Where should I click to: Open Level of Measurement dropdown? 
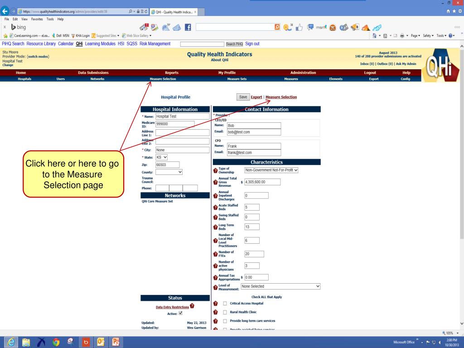pyautogui.click(x=280, y=286)
